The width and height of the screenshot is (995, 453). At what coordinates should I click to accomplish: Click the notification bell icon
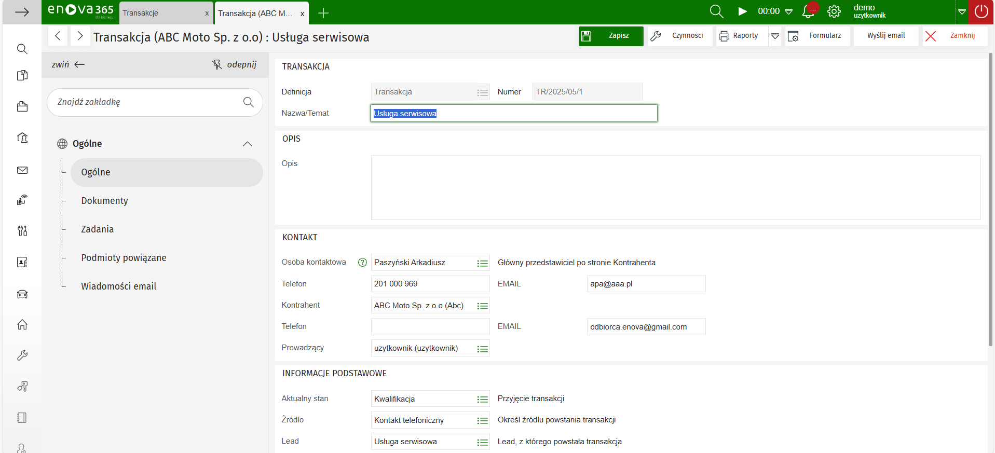(808, 12)
